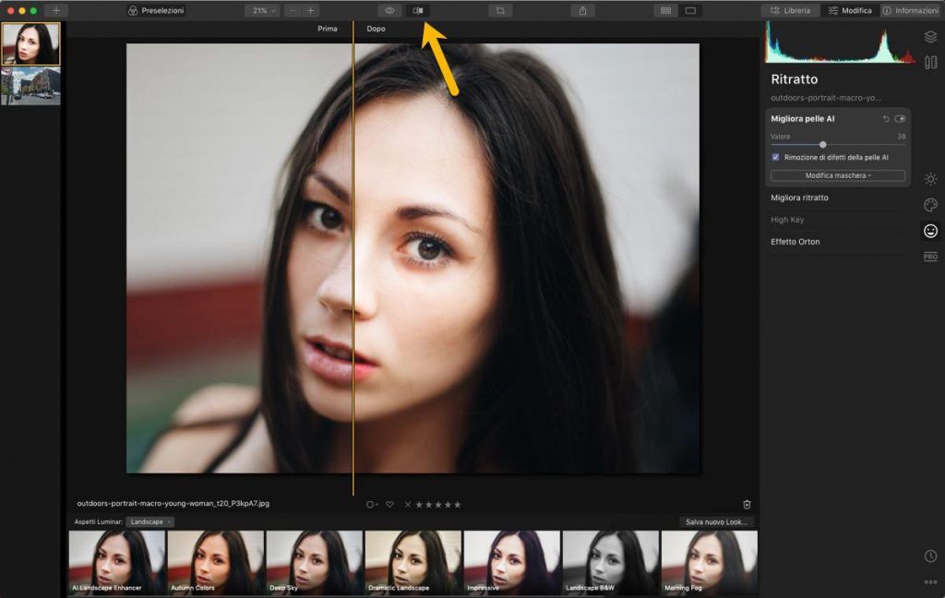
Task: Open the PRO tools icon
Action: coord(930,257)
